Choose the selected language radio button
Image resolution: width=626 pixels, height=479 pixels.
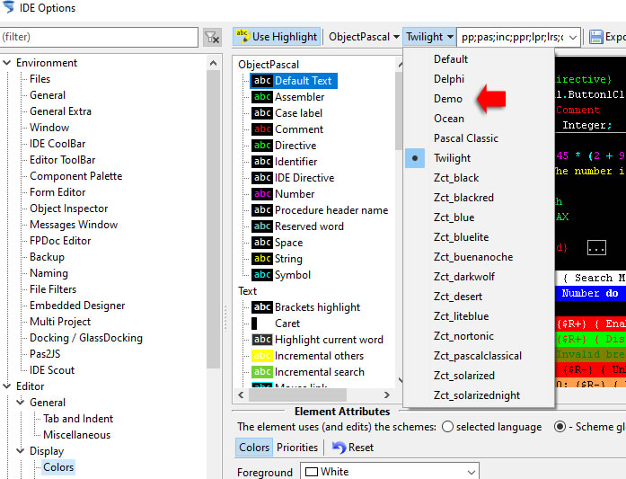[447, 427]
